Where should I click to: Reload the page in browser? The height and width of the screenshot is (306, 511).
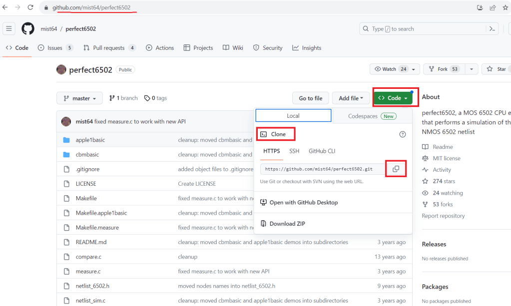pyautogui.click(x=30, y=7)
